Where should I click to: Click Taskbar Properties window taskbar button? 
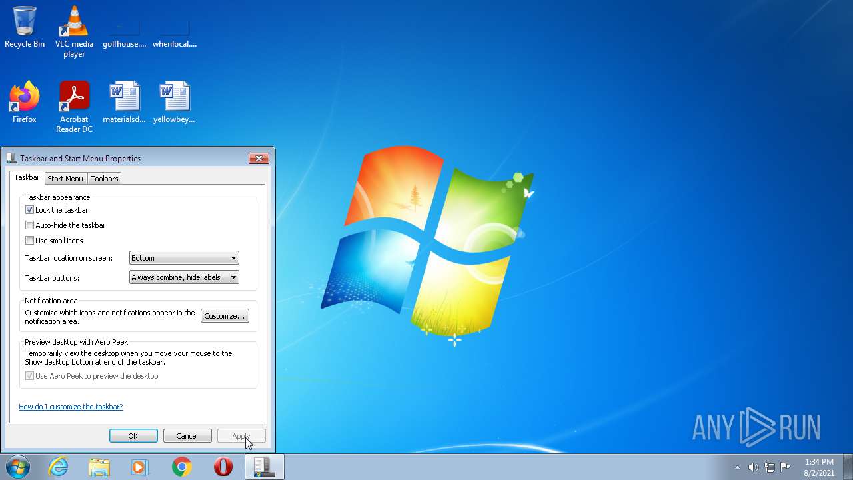pos(265,467)
